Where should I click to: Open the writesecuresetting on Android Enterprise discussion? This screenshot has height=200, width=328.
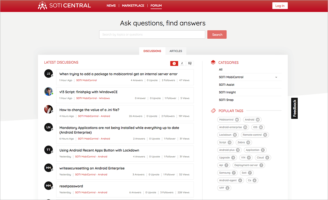tap(92, 168)
